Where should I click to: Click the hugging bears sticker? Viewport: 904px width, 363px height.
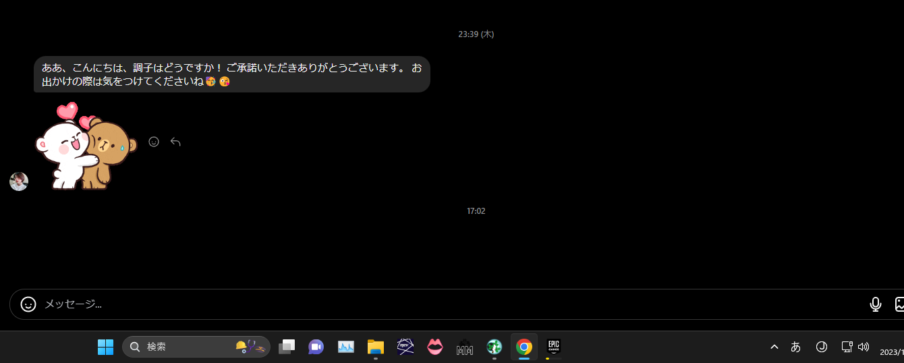[86, 146]
